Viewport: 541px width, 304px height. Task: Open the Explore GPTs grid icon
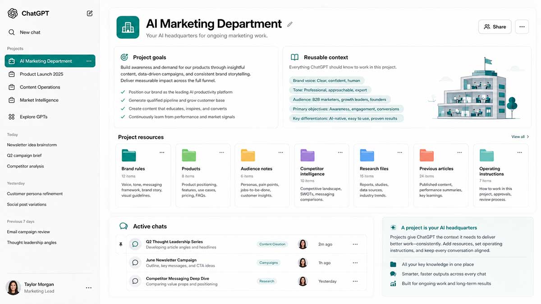point(12,117)
